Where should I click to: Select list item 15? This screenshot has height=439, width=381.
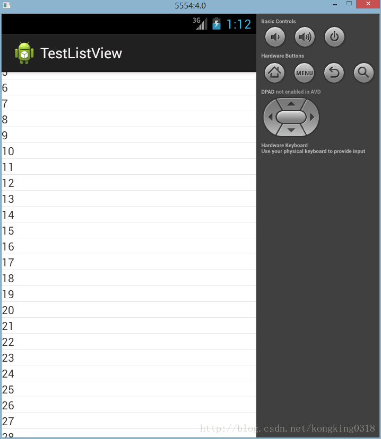pyautogui.click(x=129, y=230)
